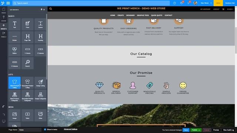
Task: Add the Text widget
Action: [x=14, y=24]
